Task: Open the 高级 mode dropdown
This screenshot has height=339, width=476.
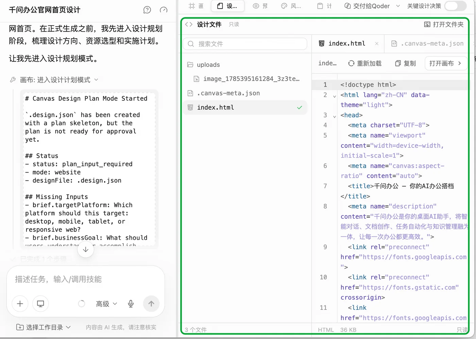Action: [x=106, y=304]
